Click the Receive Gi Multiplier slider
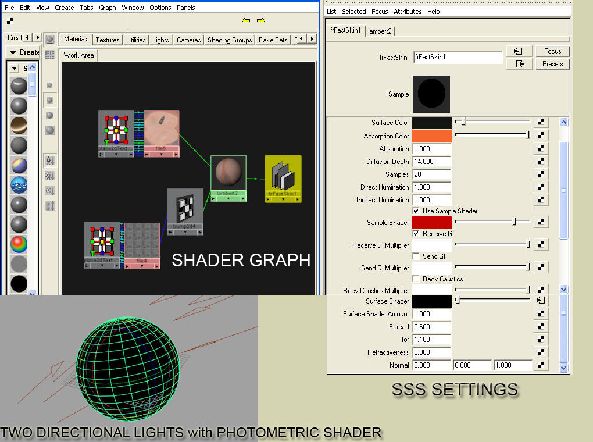The height and width of the screenshot is (442, 593). [x=492, y=244]
